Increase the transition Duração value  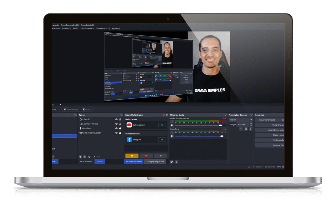pyautogui.click(x=251, y=123)
